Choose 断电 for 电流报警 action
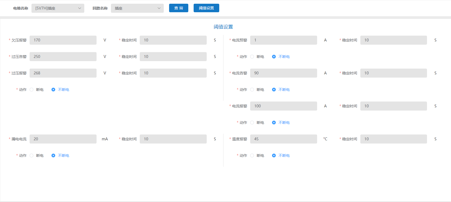451x202 pixels. (252, 123)
